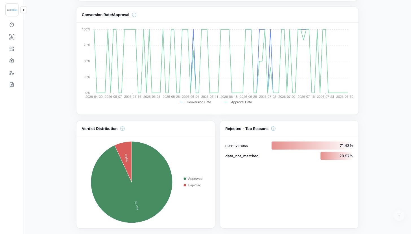Screen dimensions: 411x234
Task: Open the stopwatch icon in sidebar
Action: pos(12,25)
